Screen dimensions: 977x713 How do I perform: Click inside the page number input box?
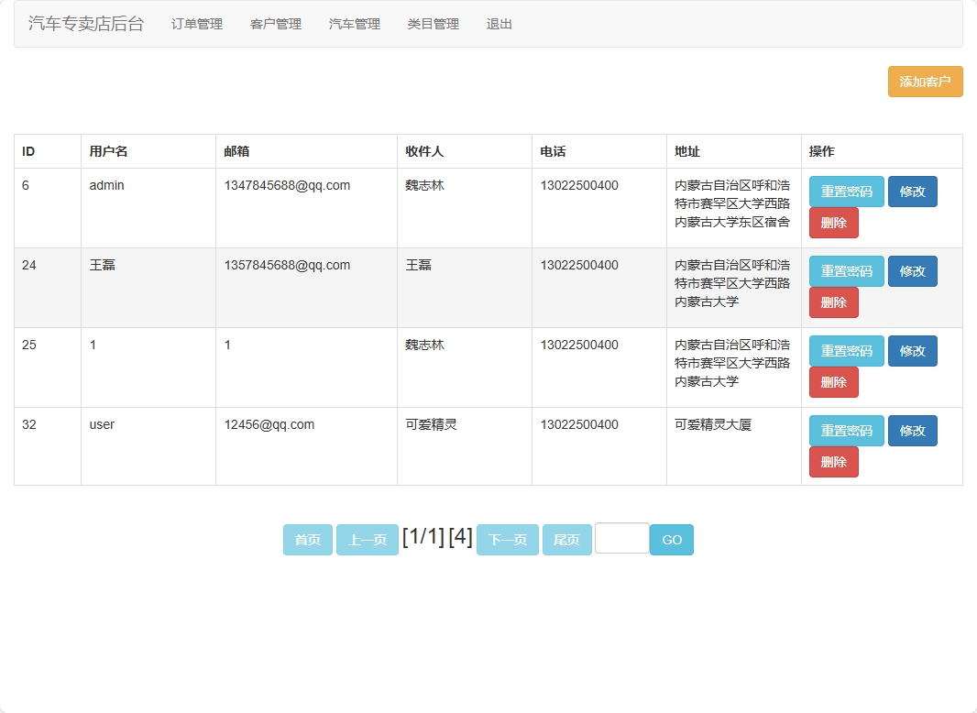click(621, 540)
